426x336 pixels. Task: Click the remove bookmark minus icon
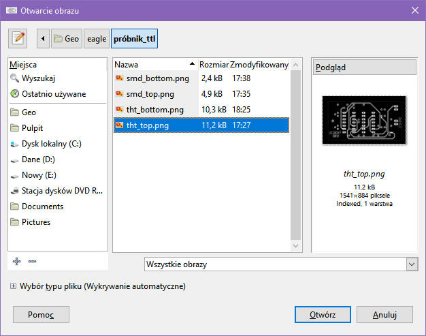[x=32, y=261]
